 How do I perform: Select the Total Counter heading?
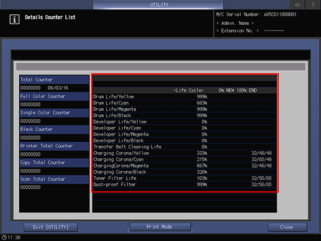point(54,80)
